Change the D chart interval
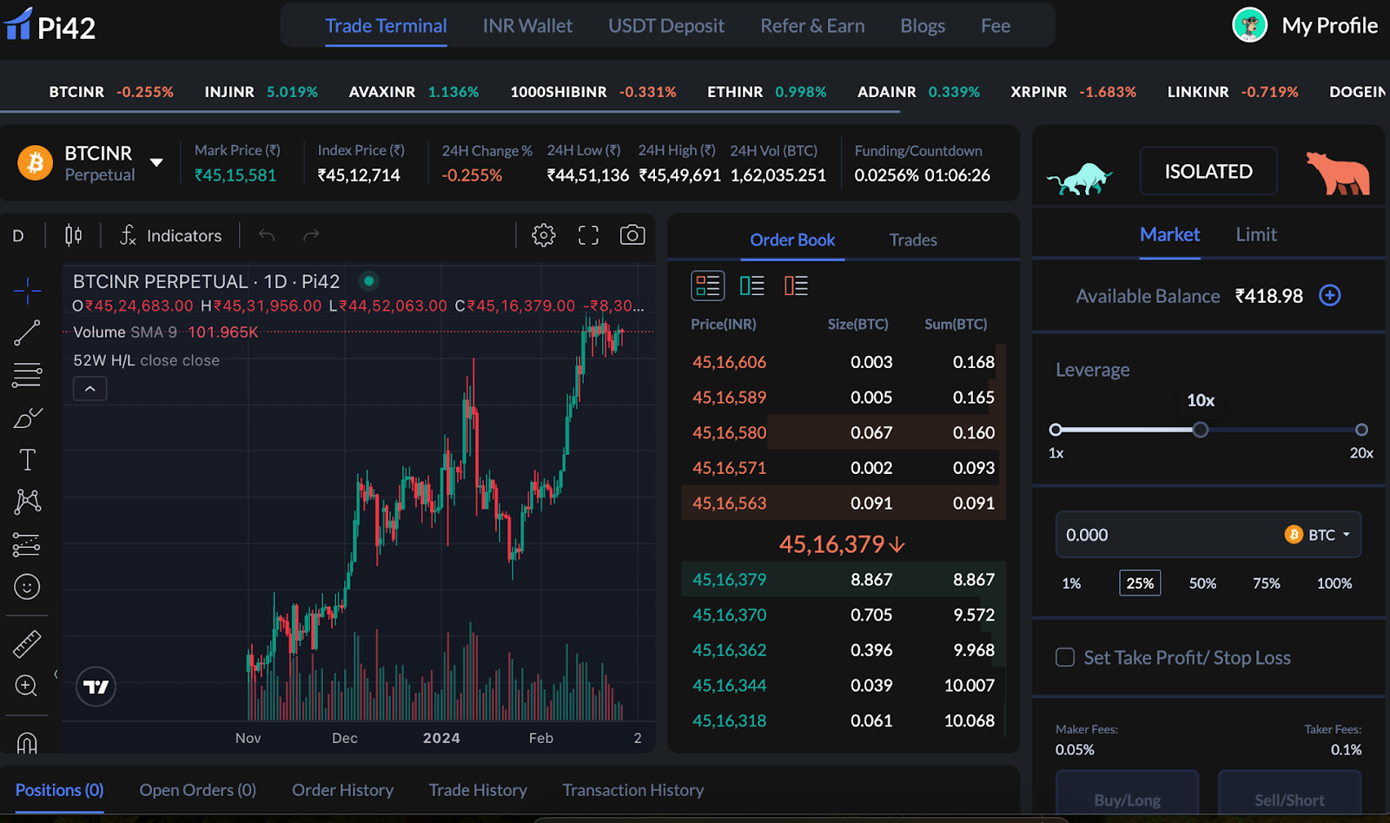Screen dimensions: 1390x823 18,235
